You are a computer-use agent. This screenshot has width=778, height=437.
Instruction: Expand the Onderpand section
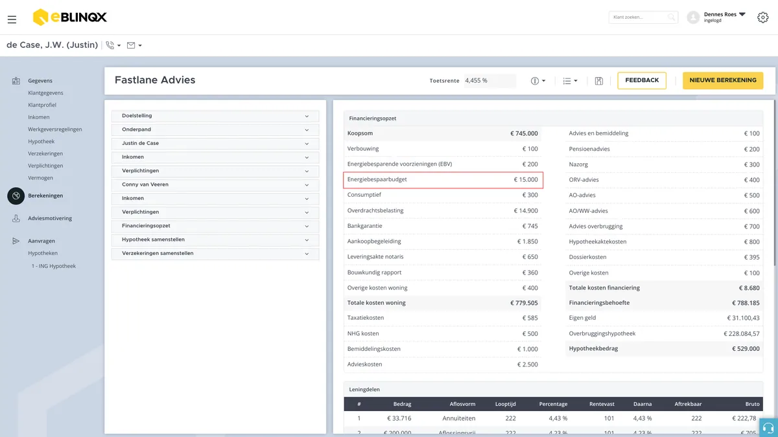pos(215,129)
